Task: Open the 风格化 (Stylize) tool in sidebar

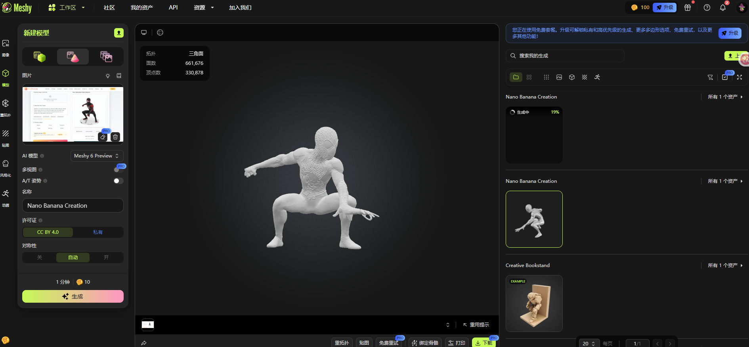Action: click(x=6, y=167)
